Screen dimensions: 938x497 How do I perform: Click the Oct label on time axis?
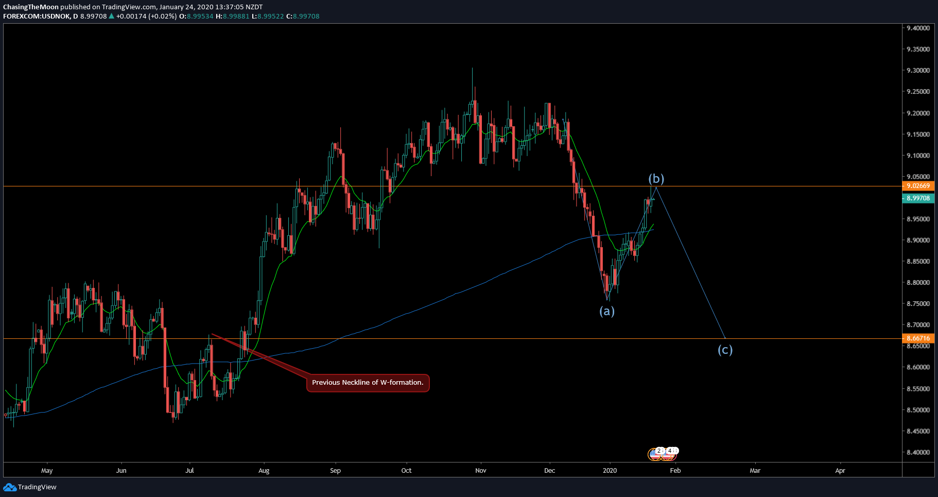tap(406, 470)
